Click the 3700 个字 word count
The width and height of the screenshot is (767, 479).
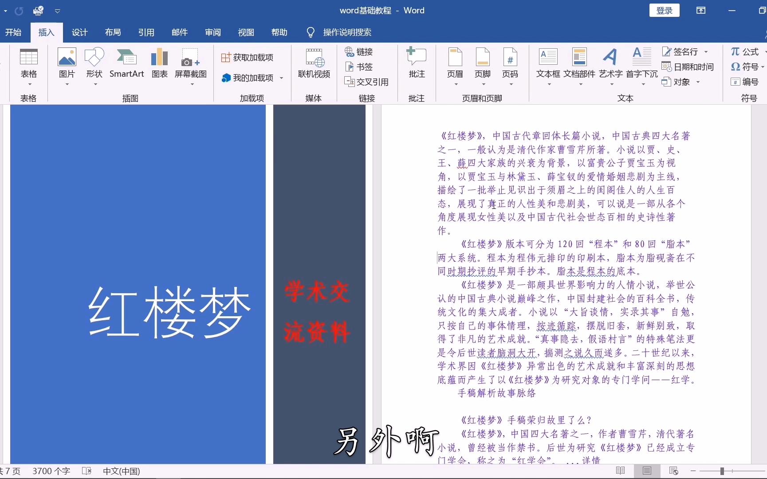(x=51, y=471)
